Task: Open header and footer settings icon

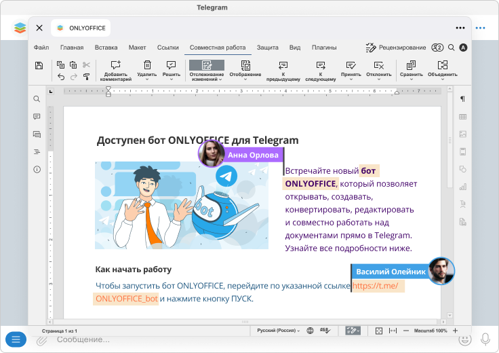Action: coord(462,151)
